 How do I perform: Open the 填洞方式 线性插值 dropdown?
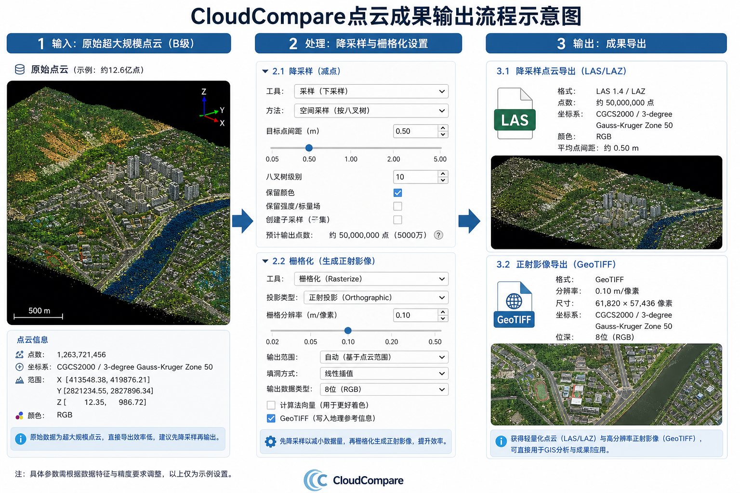(384, 374)
